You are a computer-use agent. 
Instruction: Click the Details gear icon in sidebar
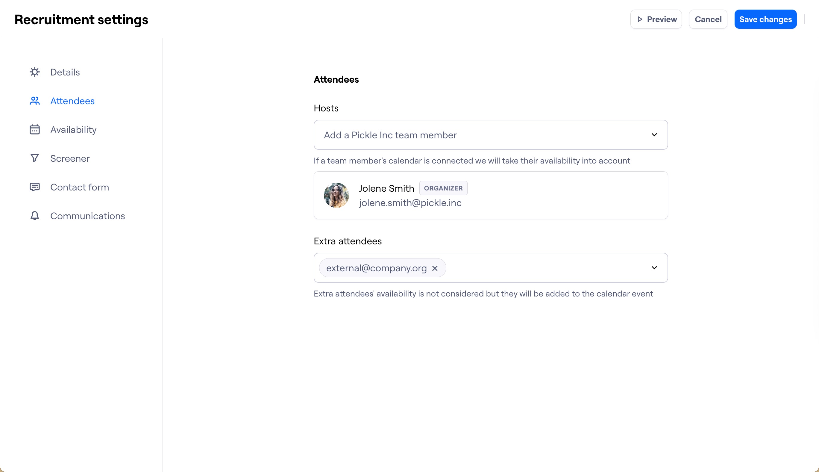coord(35,72)
